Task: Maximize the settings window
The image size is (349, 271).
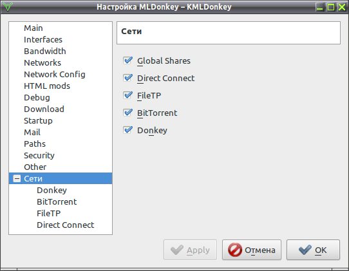Action: pyautogui.click(x=331, y=7)
